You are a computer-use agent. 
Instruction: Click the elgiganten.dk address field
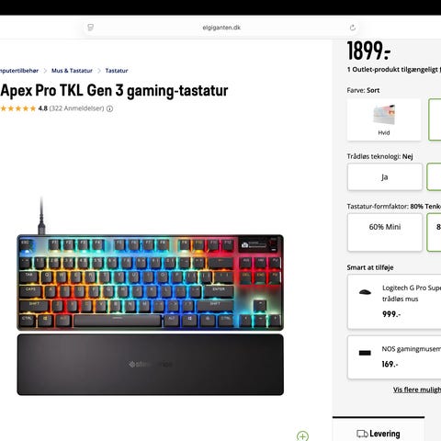[221, 28]
